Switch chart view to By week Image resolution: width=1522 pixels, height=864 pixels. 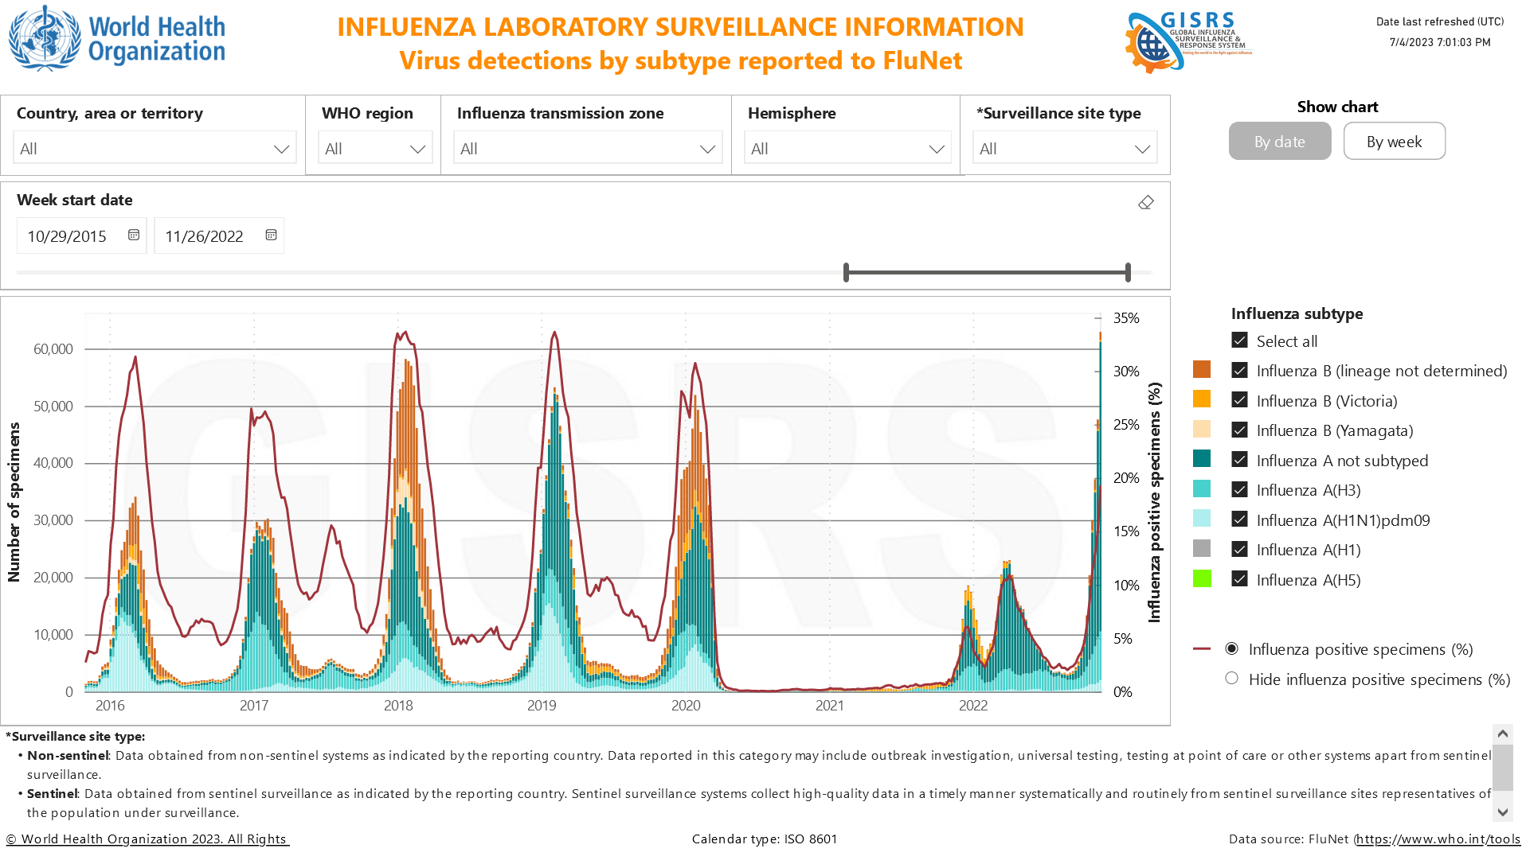pyautogui.click(x=1395, y=141)
